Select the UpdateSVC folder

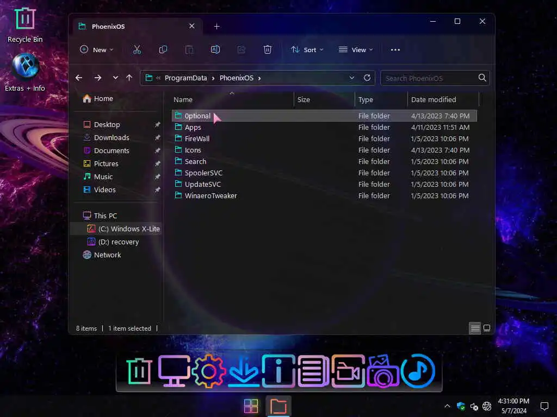pyautogui.click(x=202, y=184)
